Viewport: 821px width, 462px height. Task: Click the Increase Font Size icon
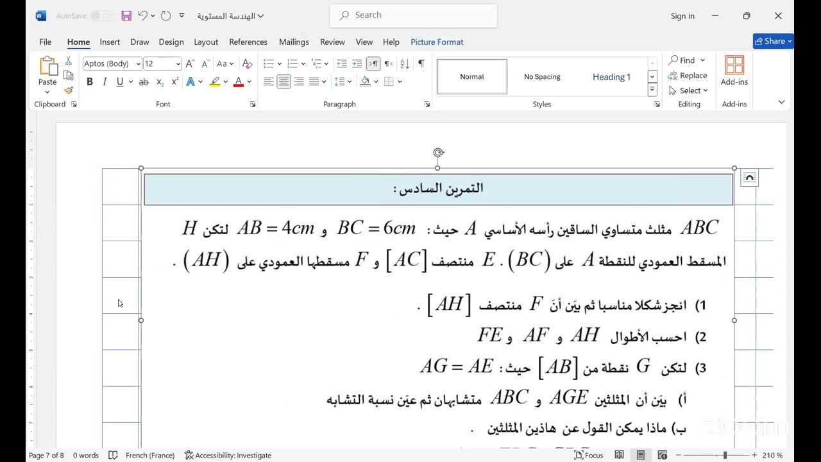click(x=190, y=64)
